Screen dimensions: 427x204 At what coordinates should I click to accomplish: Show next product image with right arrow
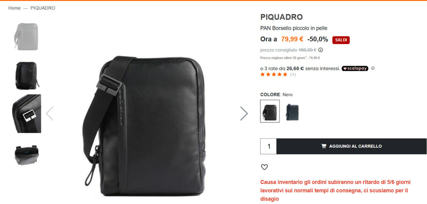(244, 114)
